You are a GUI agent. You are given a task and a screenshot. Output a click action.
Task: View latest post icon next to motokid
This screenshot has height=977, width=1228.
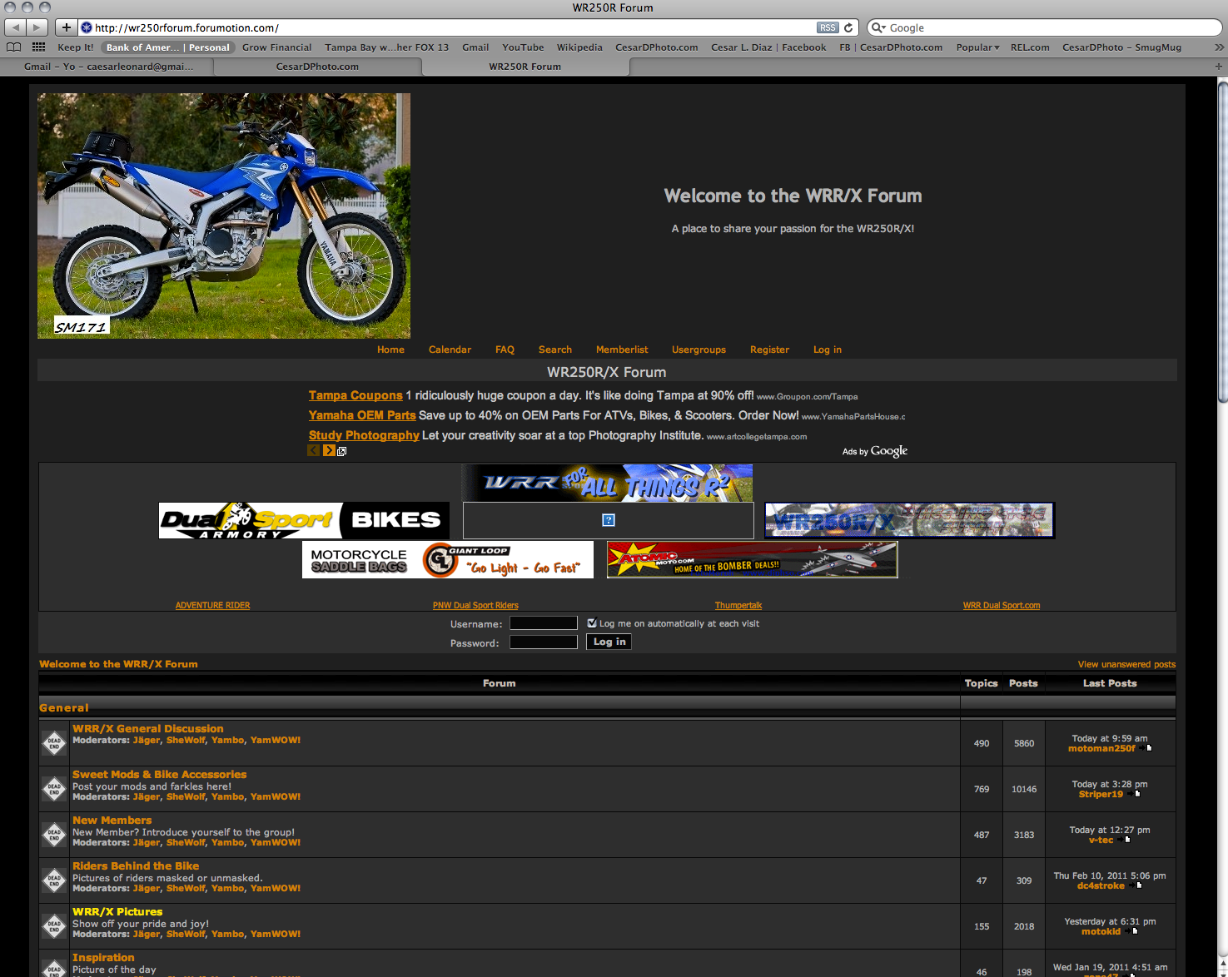tap(1133, 931)
